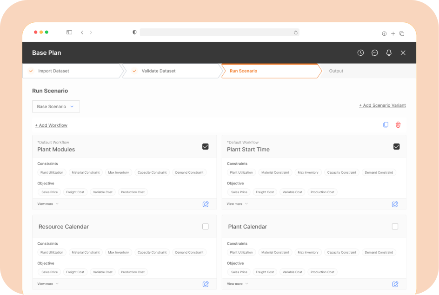Select Capacity Constraint chip in Plant Start Time
Image resolution: width=439 pixels, height=295 pixels.
coord(341,172)
